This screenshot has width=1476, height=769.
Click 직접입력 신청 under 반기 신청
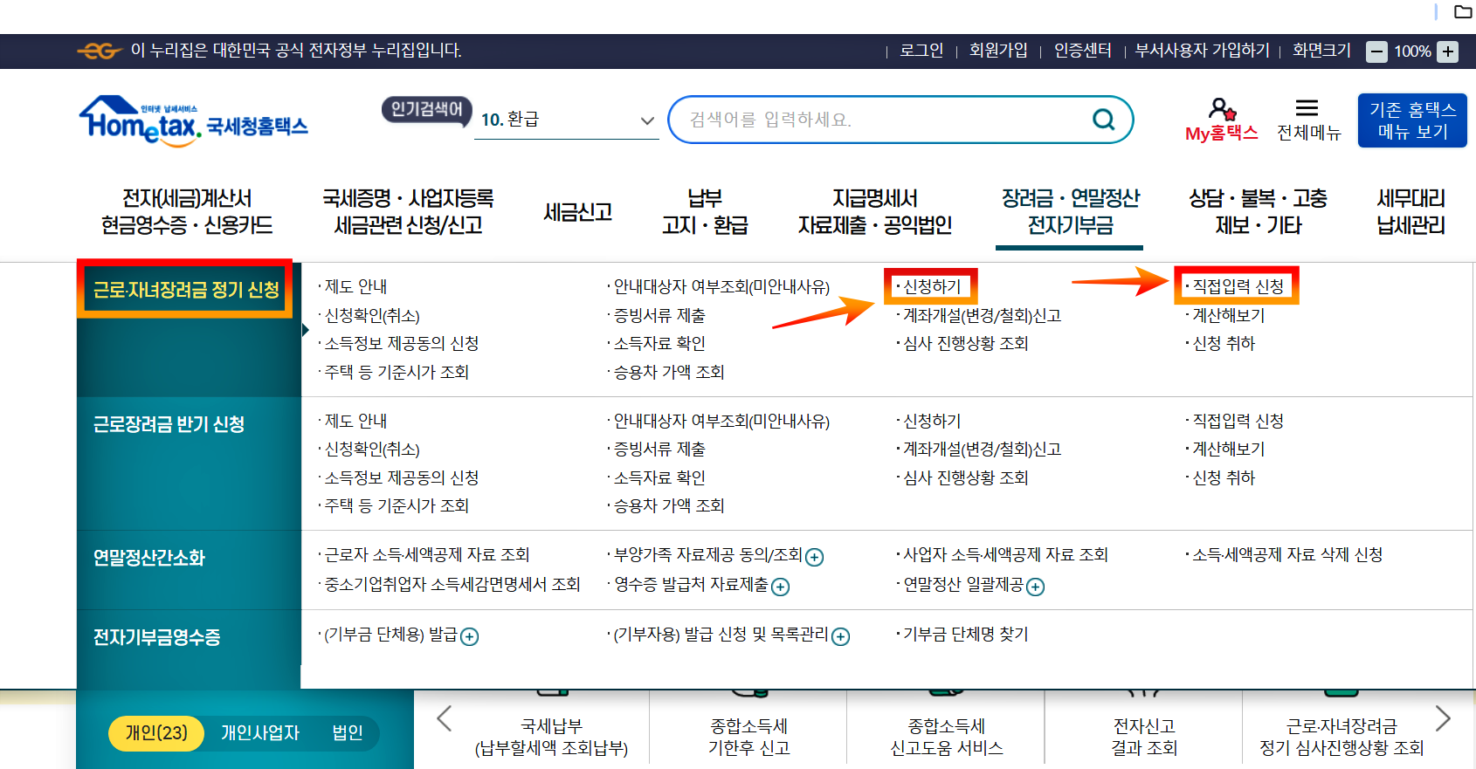[x=1238, y=421]
